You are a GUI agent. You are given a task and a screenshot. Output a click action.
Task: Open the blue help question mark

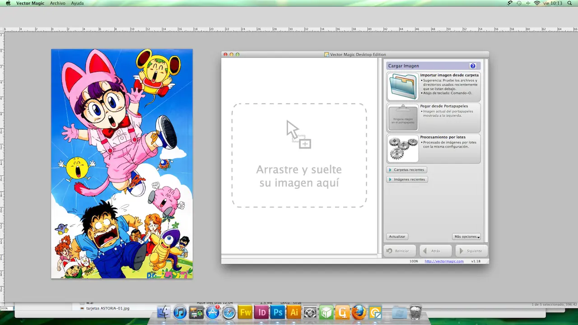(473, 66)
